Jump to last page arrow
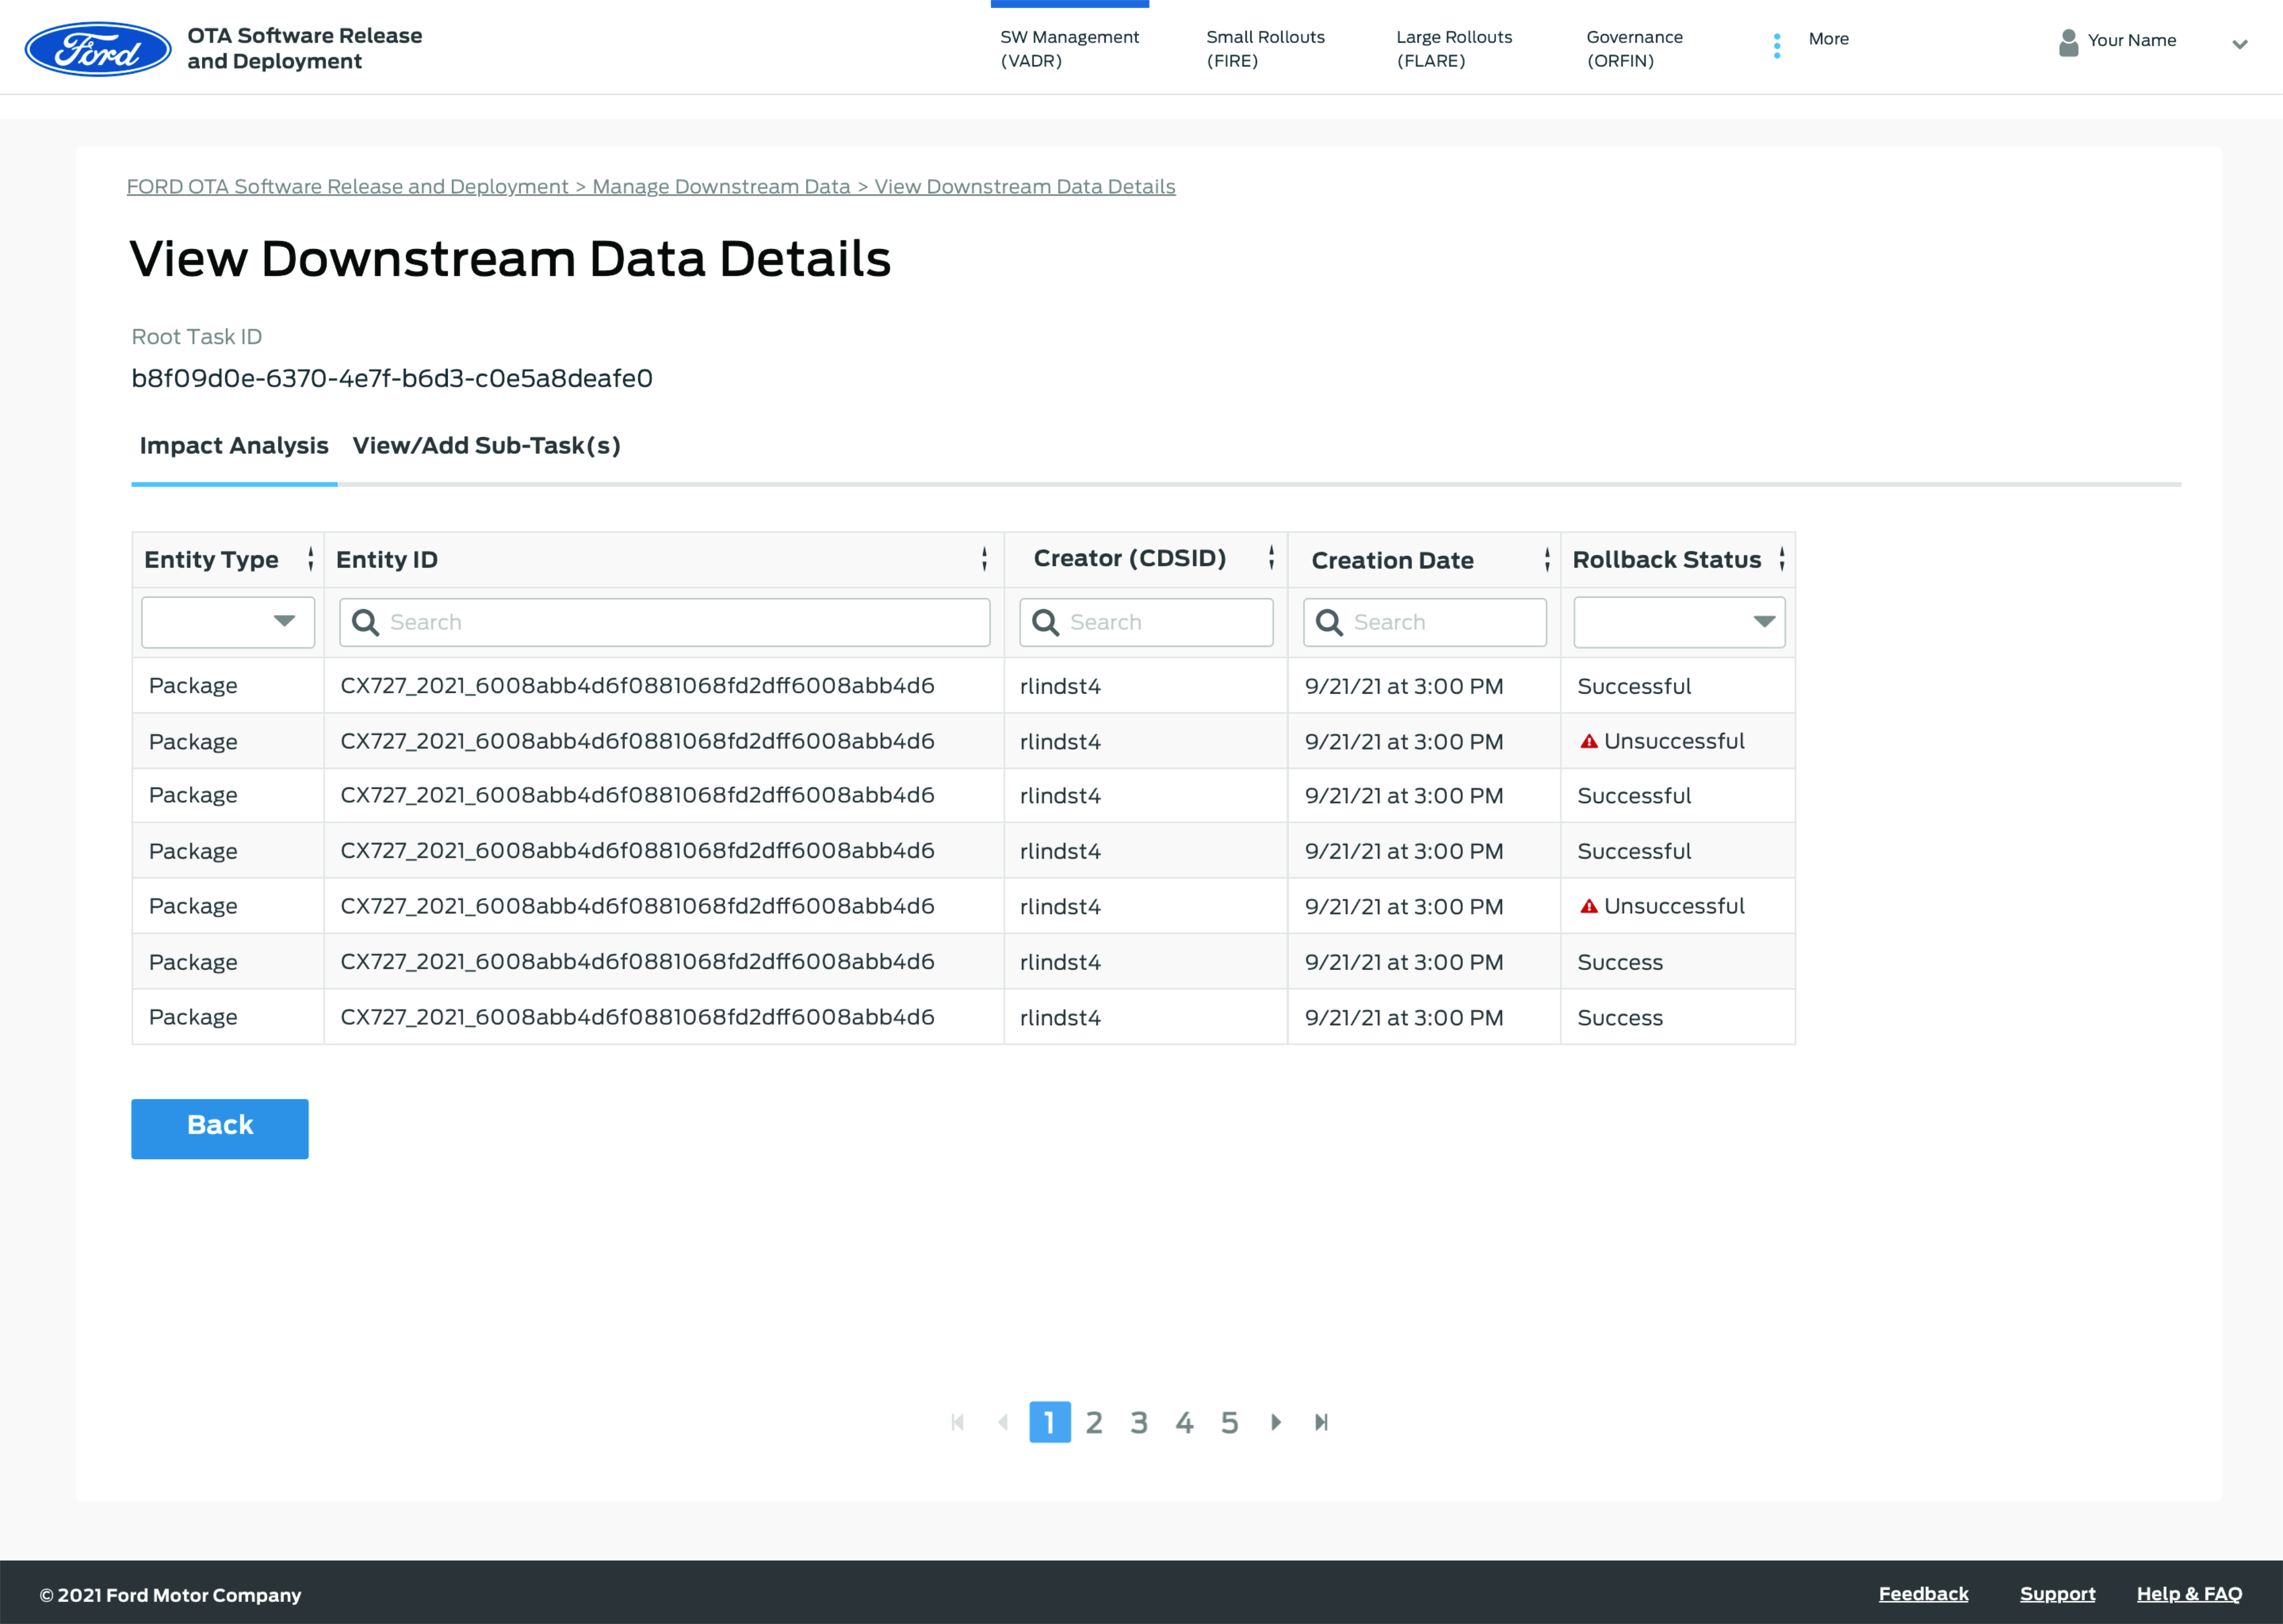Screen dimensions: 2283x1624 click(1321, 1422)
